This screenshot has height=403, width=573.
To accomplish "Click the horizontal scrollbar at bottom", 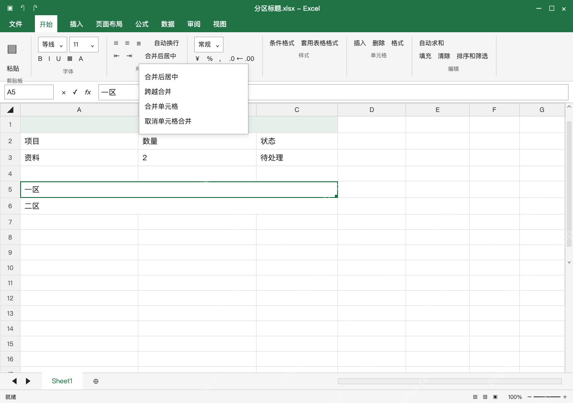I will click(449, 381).
